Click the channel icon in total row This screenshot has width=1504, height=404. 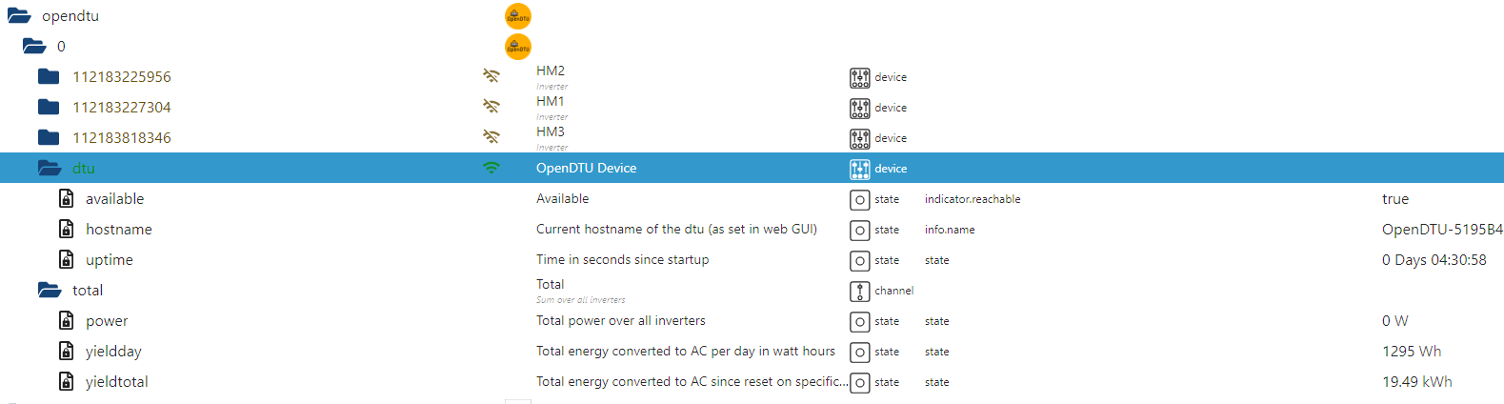859,291
